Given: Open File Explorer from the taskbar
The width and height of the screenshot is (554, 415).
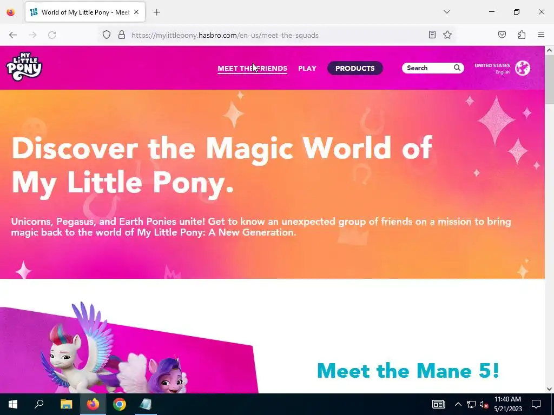Looking at the screenshot, I should 66,404.
